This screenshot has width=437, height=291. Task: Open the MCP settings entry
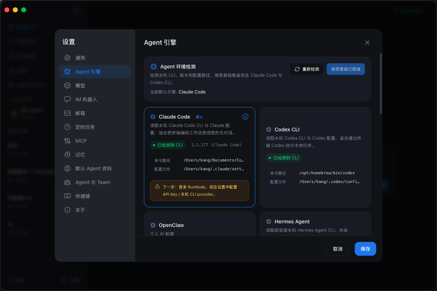pos(95,141)
